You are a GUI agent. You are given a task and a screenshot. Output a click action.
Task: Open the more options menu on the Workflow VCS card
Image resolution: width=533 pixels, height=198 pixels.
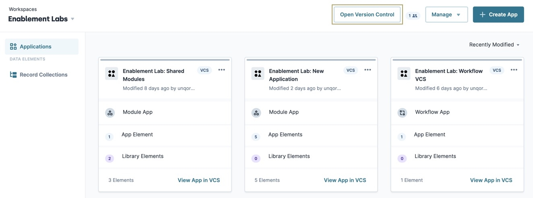click(514, 70)
